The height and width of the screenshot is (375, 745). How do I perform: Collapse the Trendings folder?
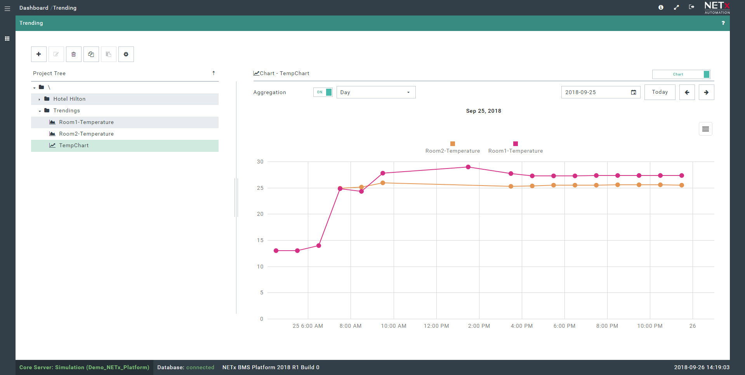[x=40, y=111]
